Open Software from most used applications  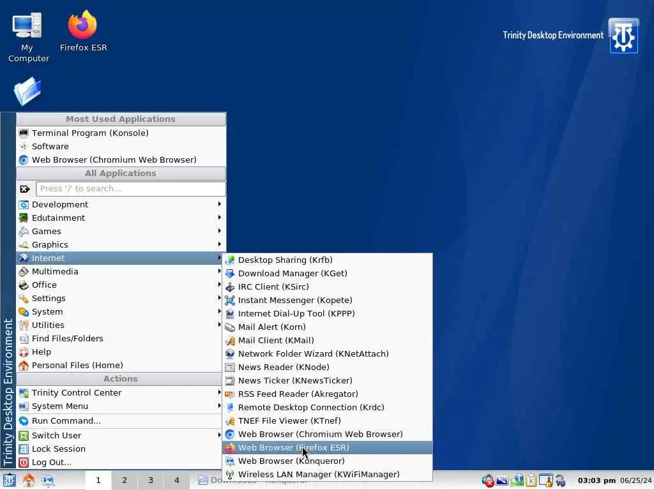tap(121, 146)
